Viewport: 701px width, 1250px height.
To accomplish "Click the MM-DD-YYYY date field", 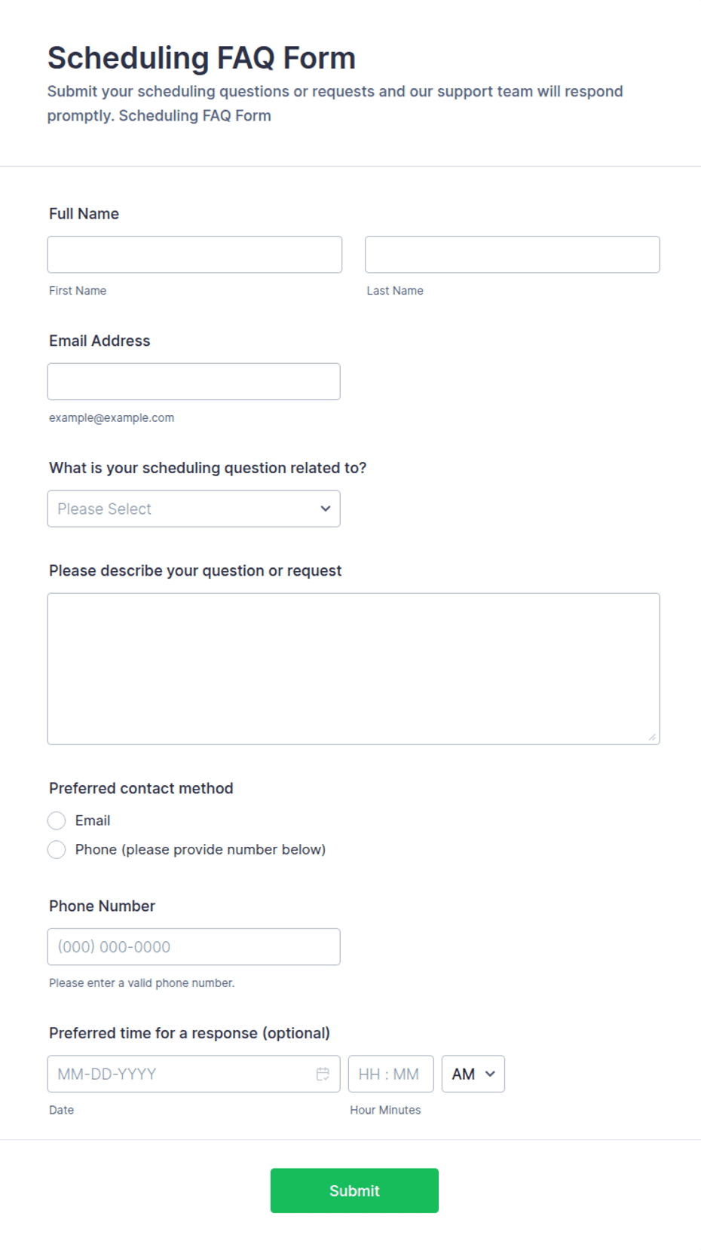I will (194, 1074).
